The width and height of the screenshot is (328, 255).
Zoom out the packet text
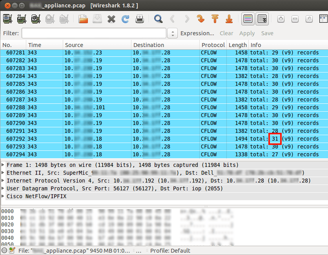click(295, 19)
